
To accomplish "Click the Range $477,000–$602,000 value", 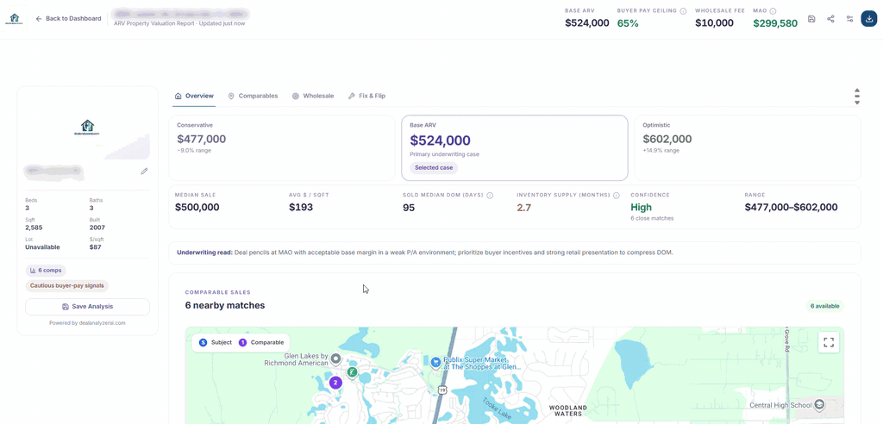I will 791,207.
